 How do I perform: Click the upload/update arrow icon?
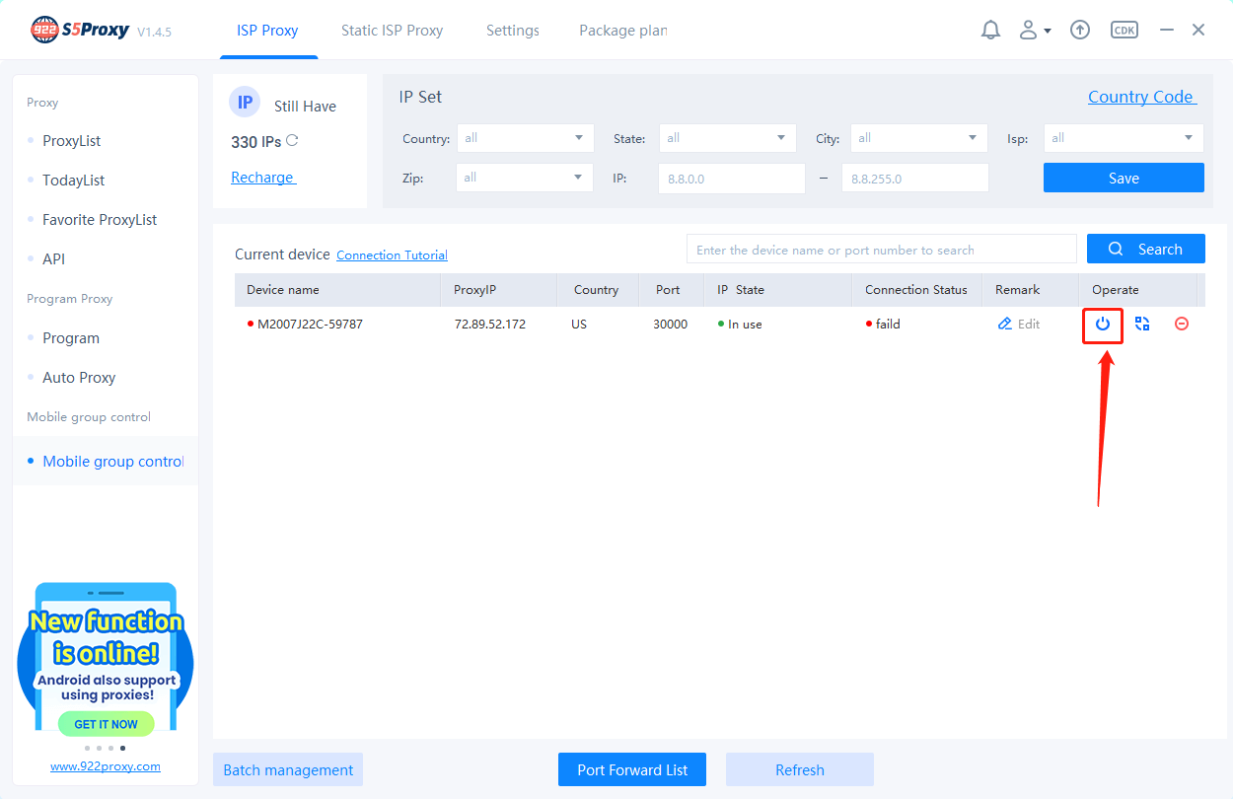point(1080,31)
